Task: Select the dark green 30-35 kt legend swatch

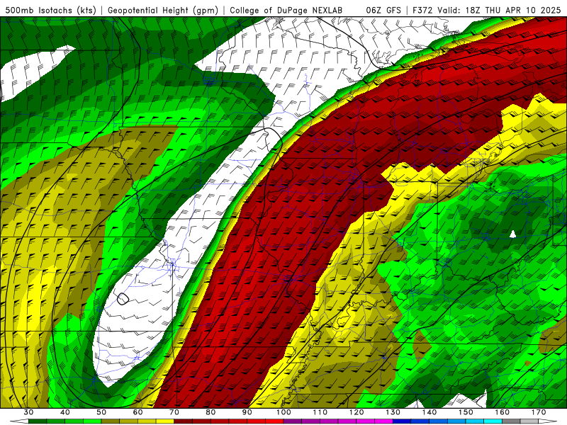Action: point(38,421)
